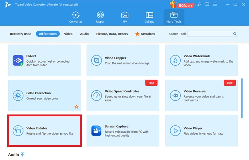This screenshot has width=249, height=160.
Task: Open Video Reverser rewind icon
Action: click(175, 96)
